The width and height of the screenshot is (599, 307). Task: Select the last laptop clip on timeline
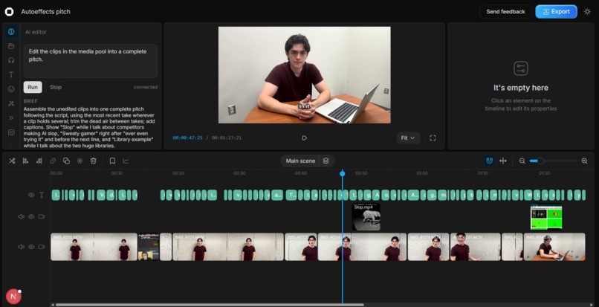tap(554, 247)
